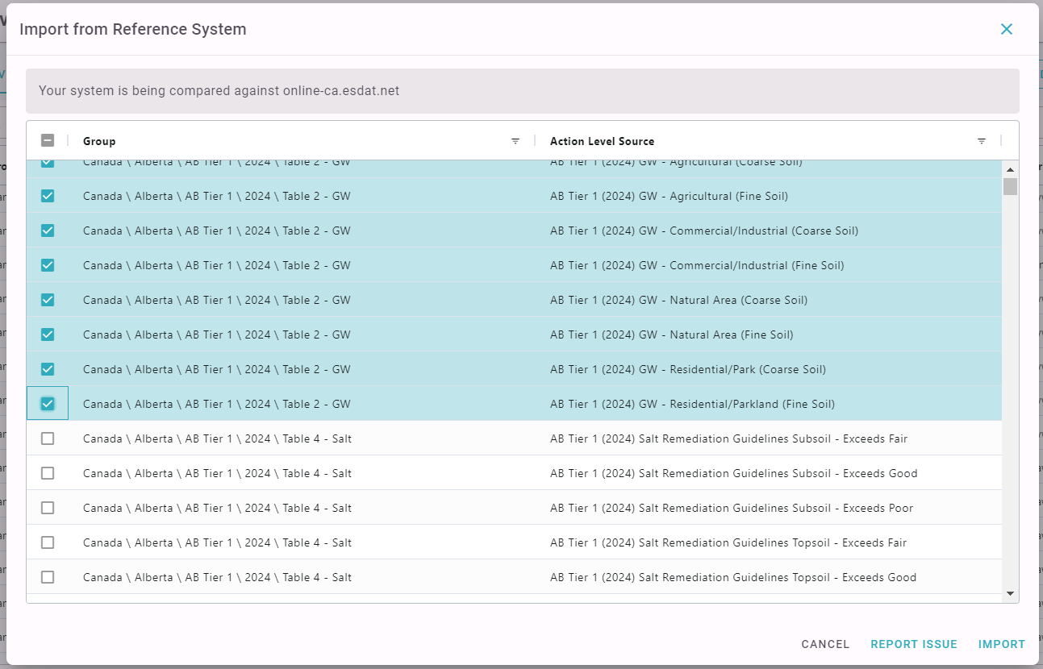This screenshot has width=1043, height=669.
Task: Click the Import button
Action: [x=1002, y=644]
